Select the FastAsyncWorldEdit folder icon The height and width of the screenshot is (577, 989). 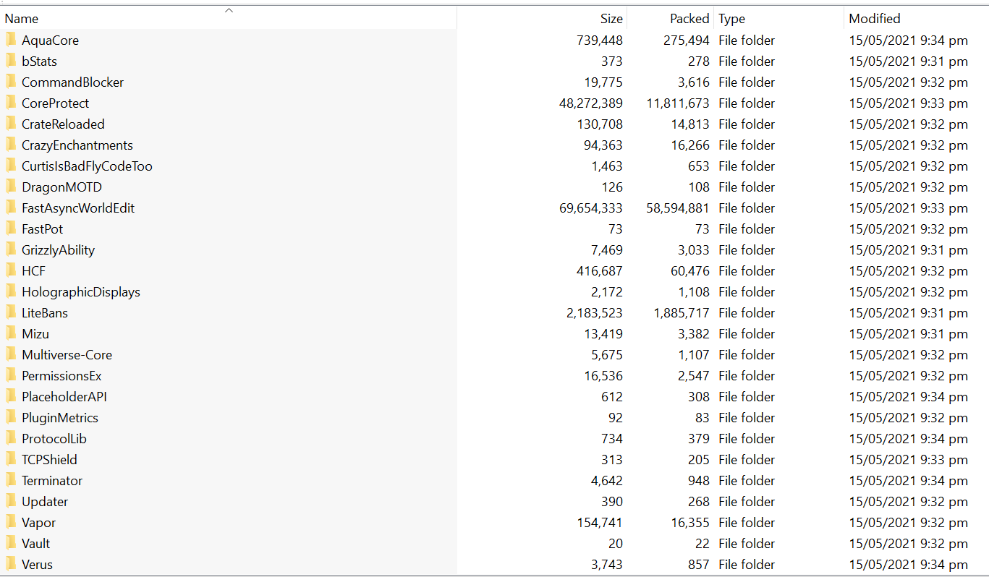pyautogui.click(x=11, y=208)
